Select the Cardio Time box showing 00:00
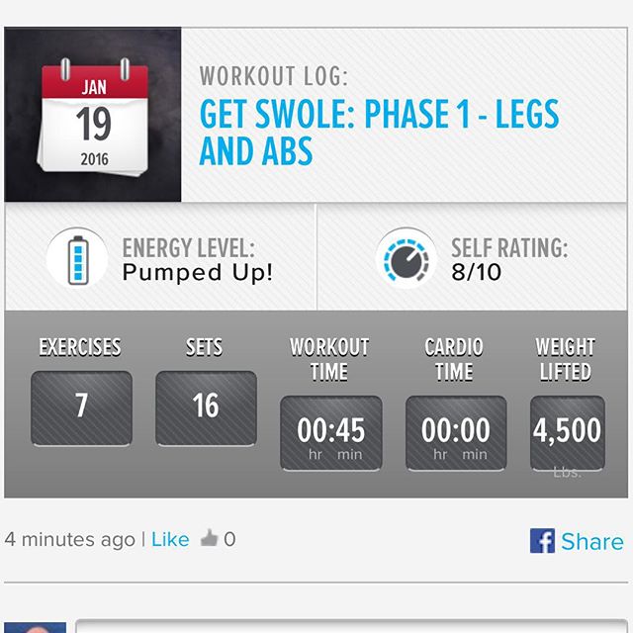 click(456, 433)
